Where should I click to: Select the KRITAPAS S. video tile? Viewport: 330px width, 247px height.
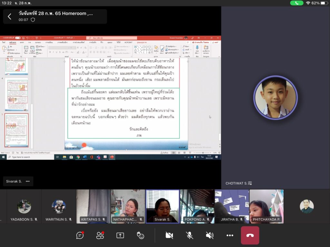[93, 206]
